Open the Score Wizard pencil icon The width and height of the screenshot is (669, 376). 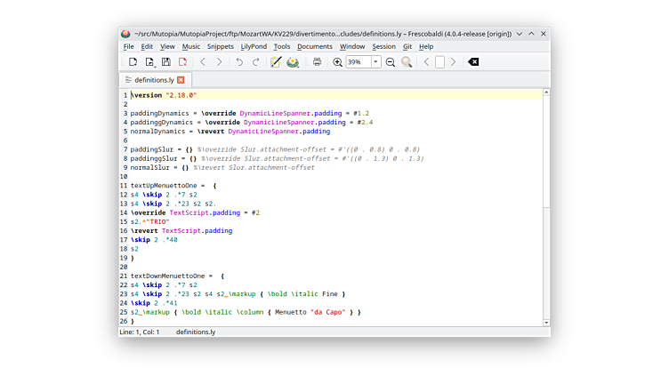point(276,62)
